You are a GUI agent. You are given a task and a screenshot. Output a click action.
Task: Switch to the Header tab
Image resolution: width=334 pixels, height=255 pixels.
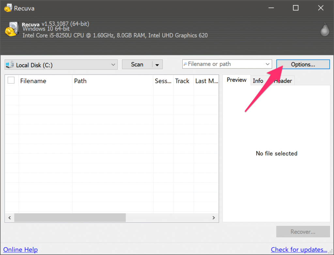click(x=283, y=81)
